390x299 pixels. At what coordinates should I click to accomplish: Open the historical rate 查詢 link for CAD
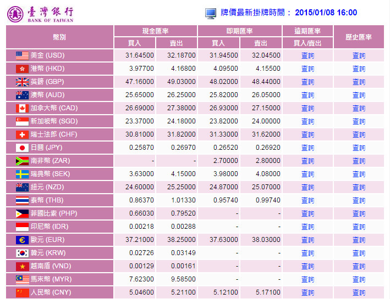[x=359, y=108]
